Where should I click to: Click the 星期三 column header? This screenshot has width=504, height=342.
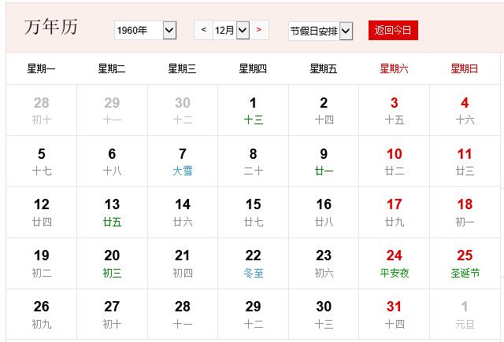coord(182,68)
